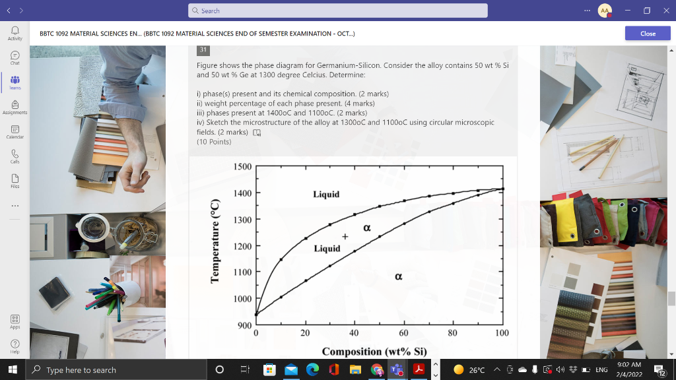Open Assignments from the left sidebar
The height and width of the screenshot is (380, 676).
tap(15, 108)
